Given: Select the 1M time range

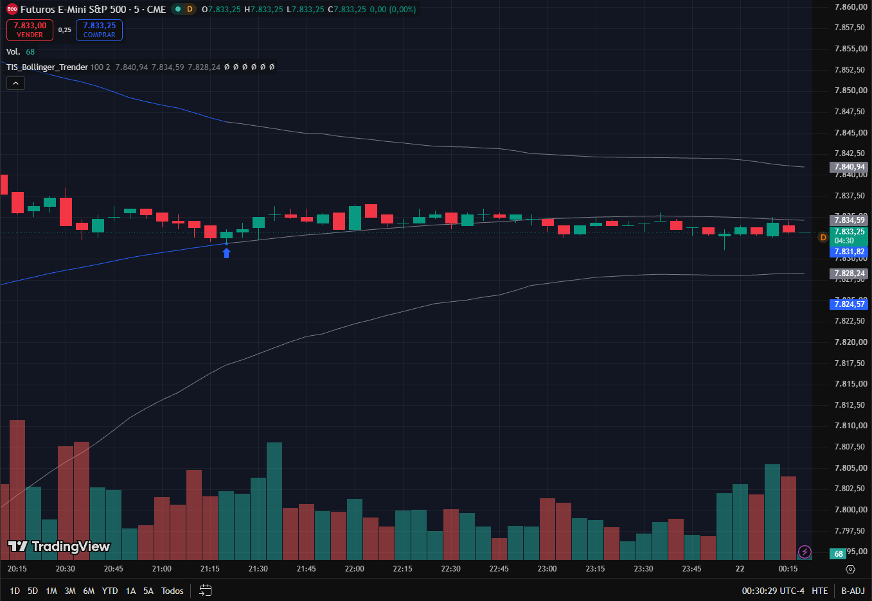Looking at the screenshot, I should pyautogui.click(x=51, y=591).
